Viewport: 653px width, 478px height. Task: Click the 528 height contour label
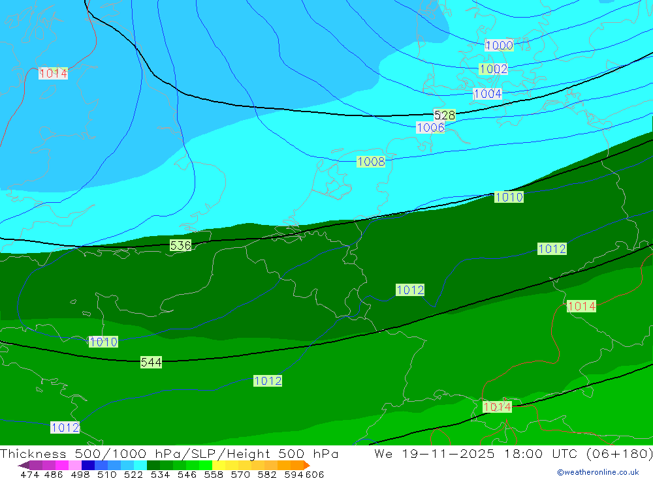pyautogui.click(x=444, y=115)
